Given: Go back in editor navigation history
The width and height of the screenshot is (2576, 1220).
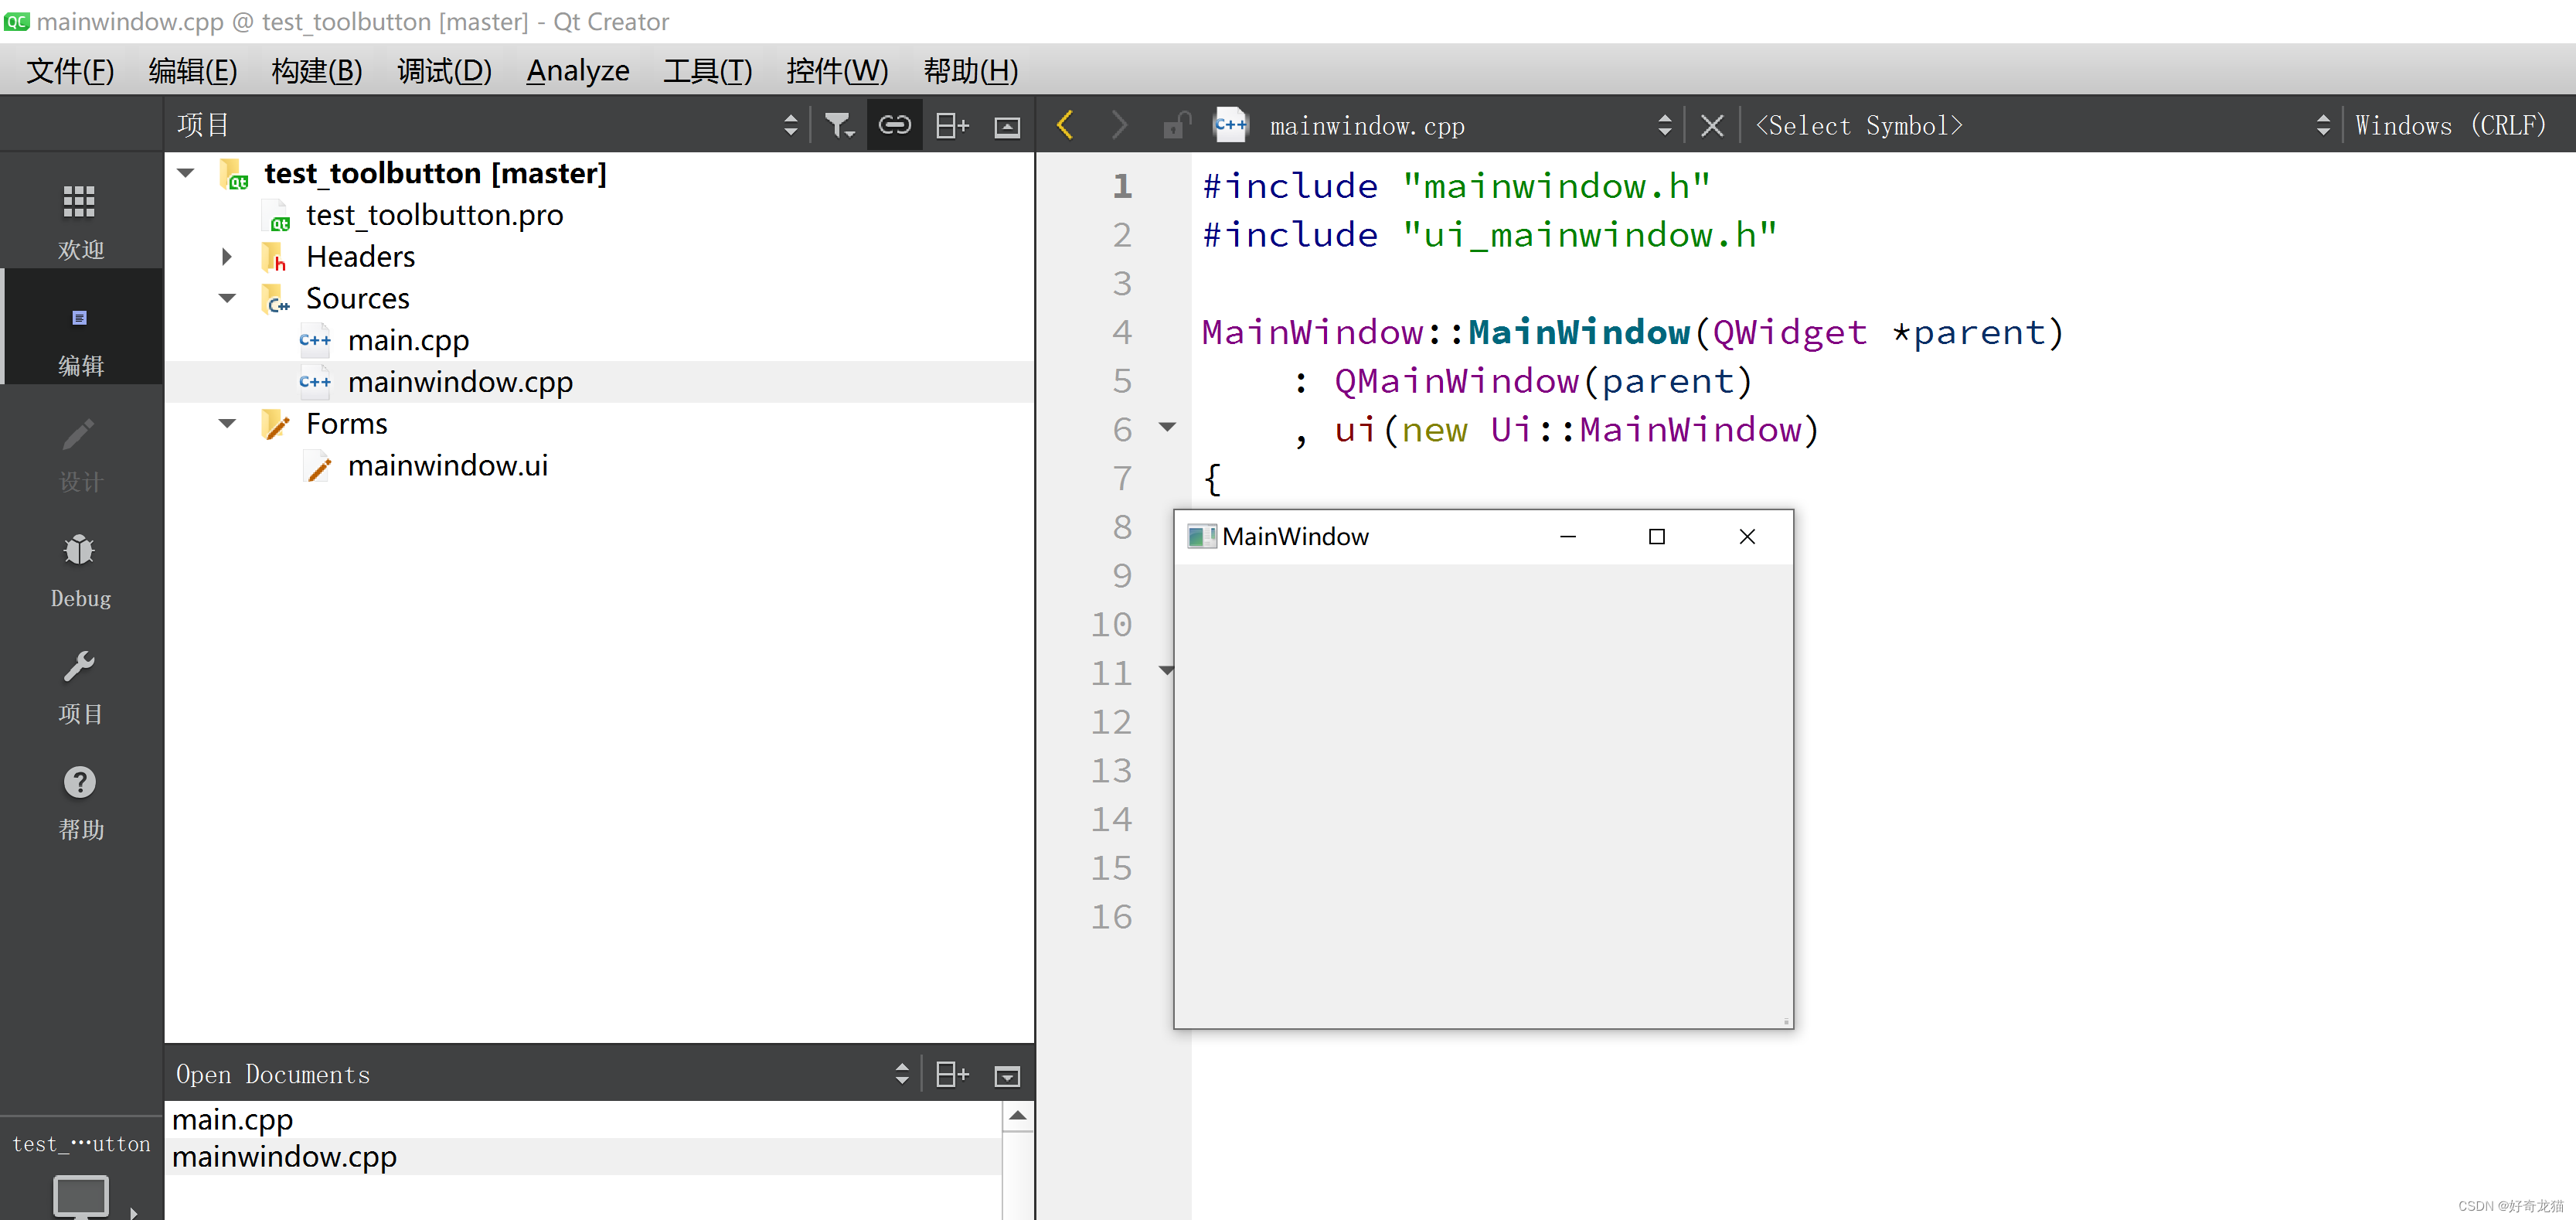Looking at the screenshot, I should click(x=1065, y=125).
